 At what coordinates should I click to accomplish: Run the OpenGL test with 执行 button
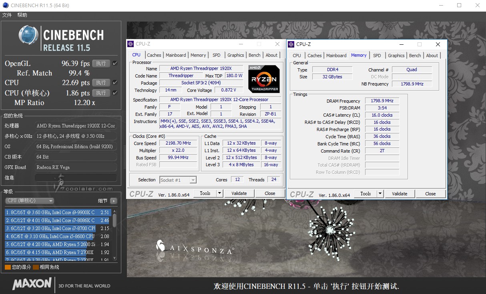pyautogui.click(x=101, y=64)
